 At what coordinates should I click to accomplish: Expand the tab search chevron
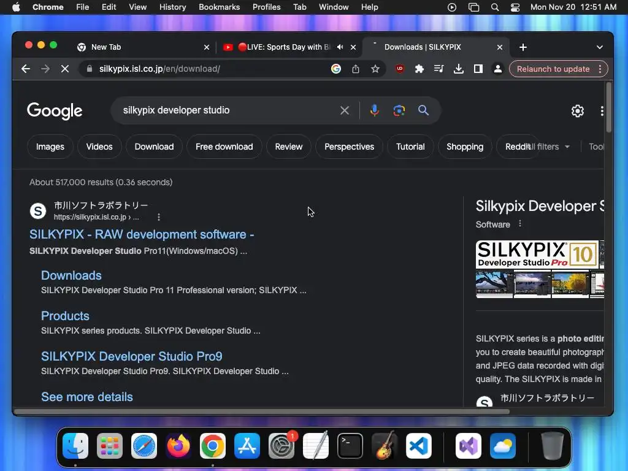pyautogui.click(x=600, y=47)
